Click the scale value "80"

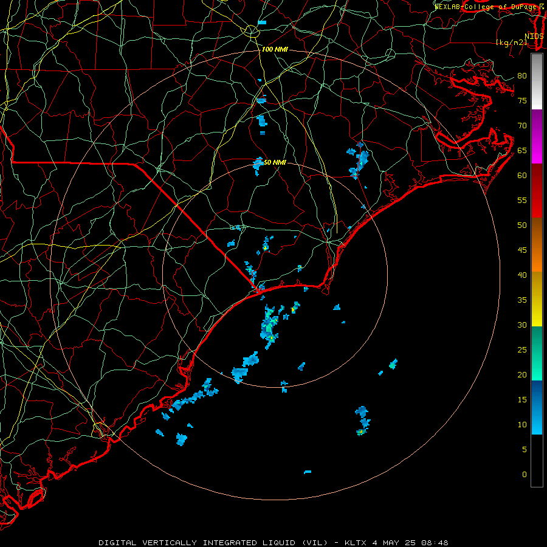click(522, 76)
